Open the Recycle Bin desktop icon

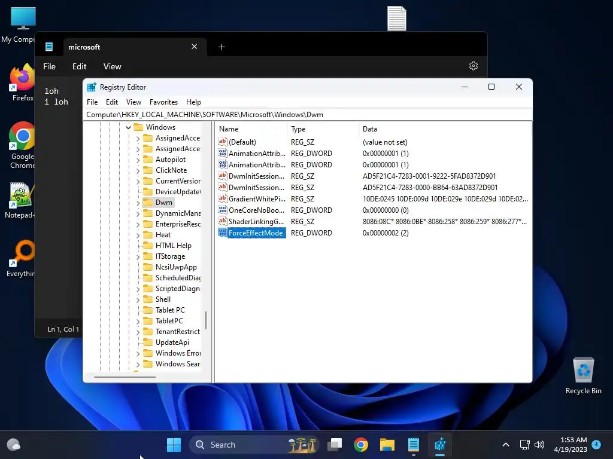click(583, 376)
